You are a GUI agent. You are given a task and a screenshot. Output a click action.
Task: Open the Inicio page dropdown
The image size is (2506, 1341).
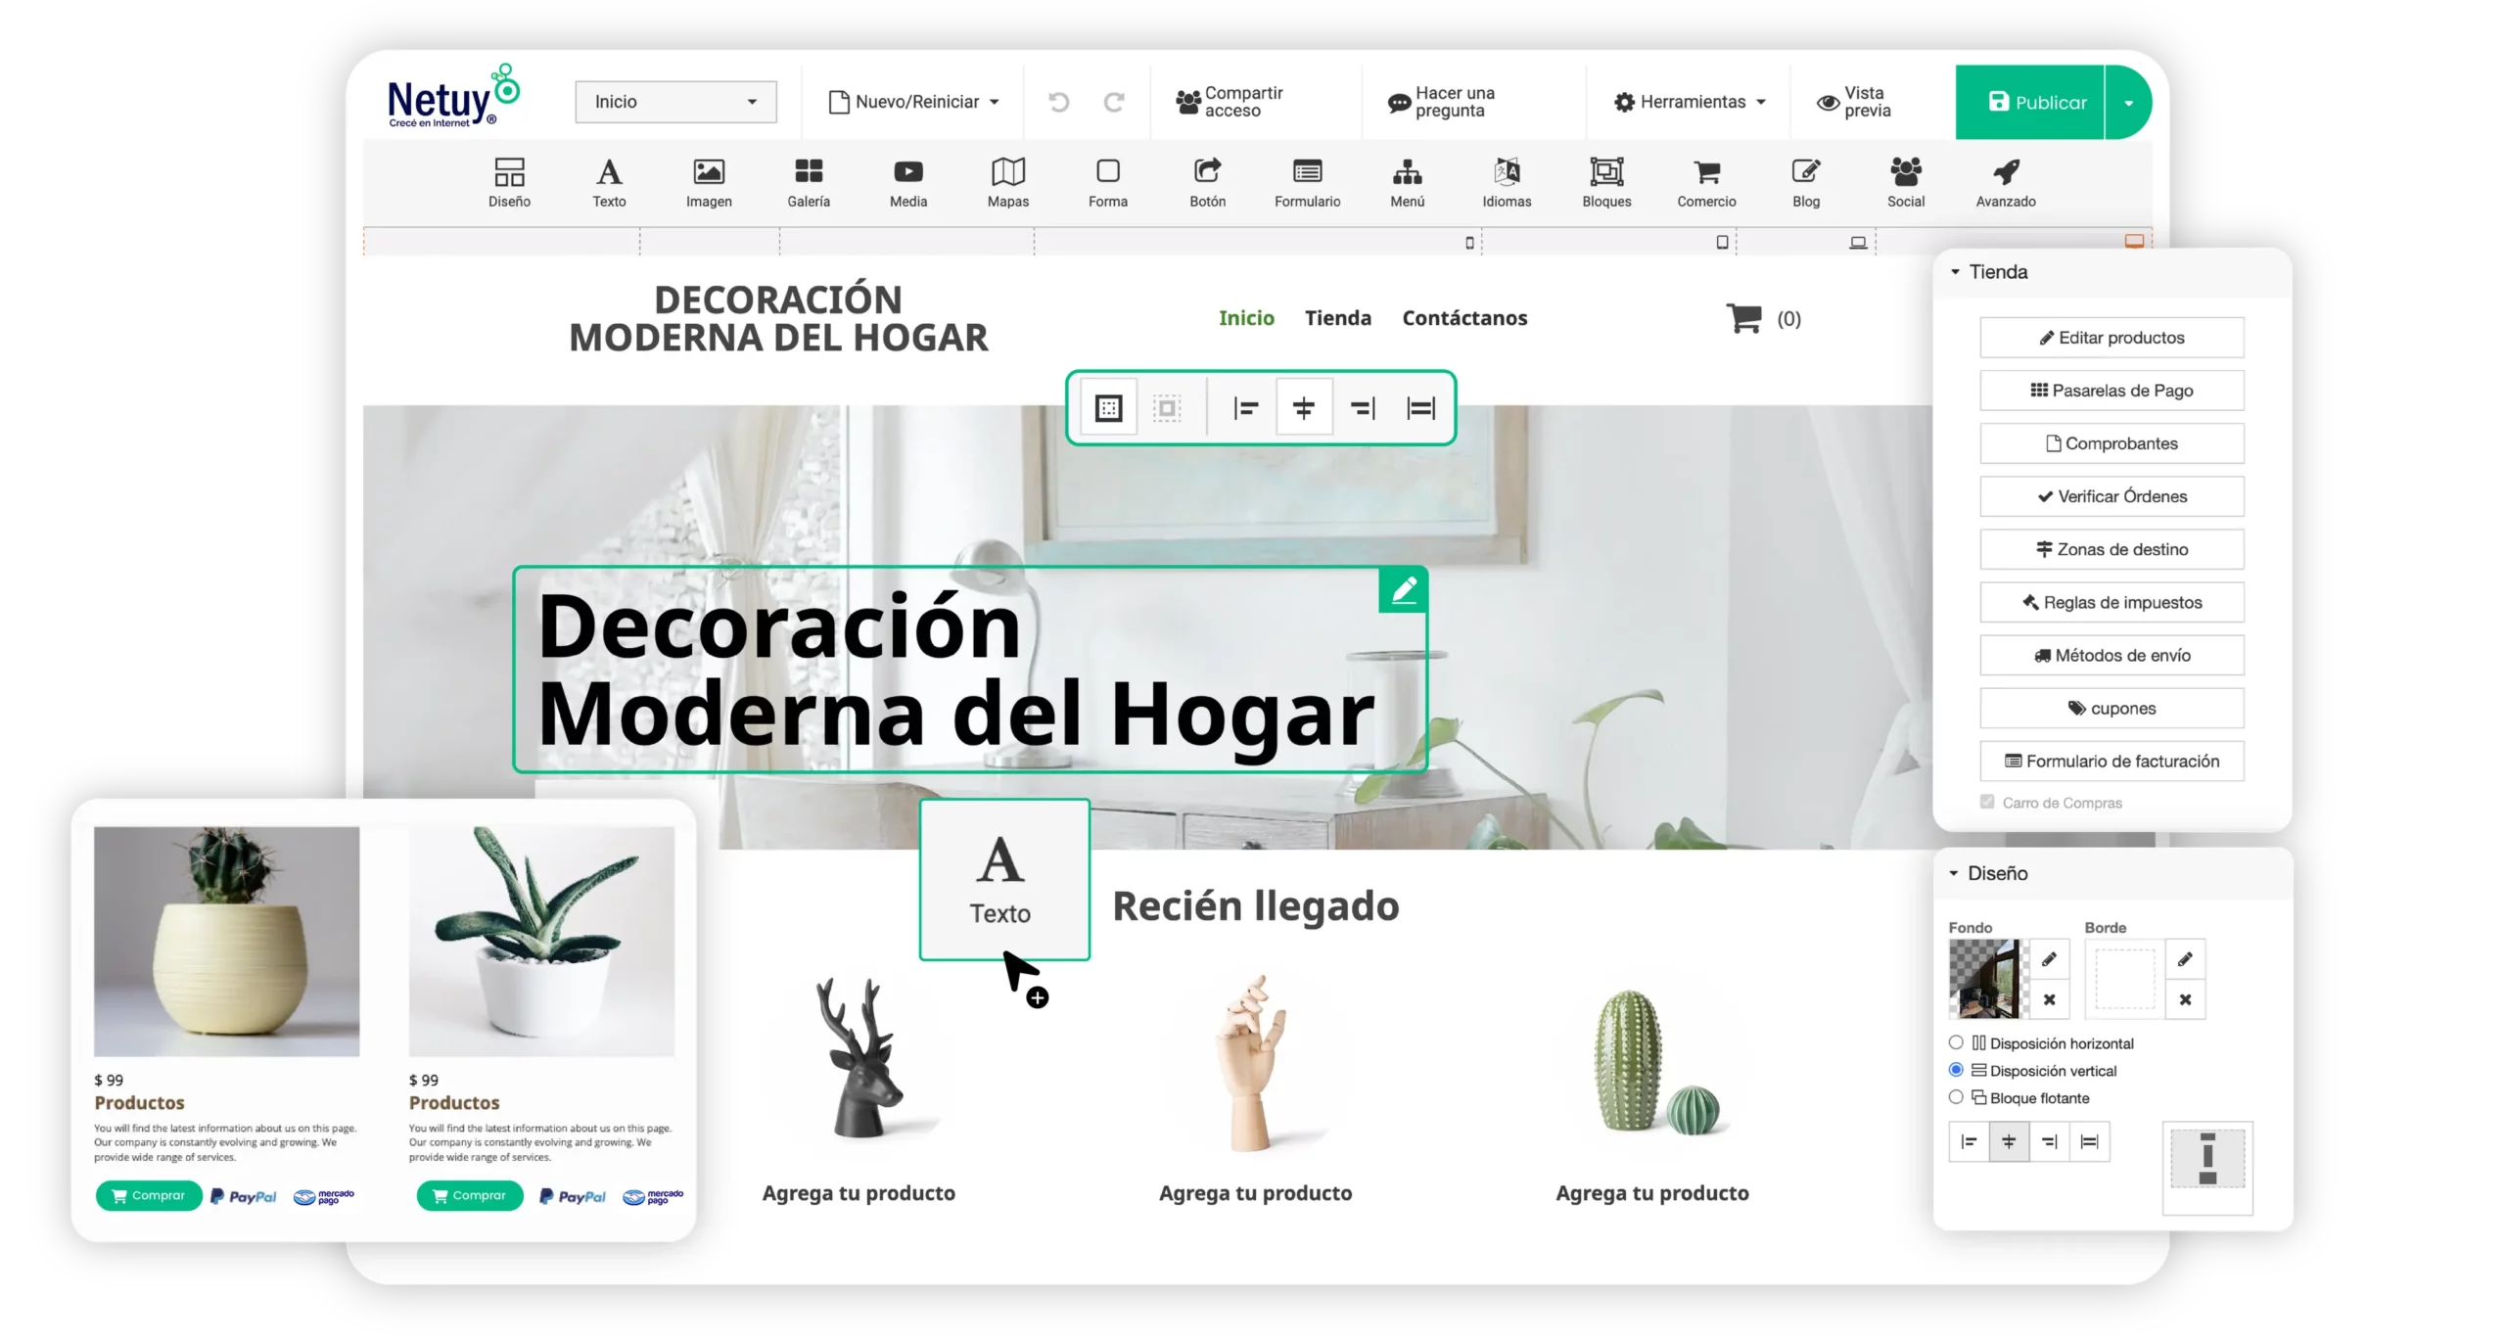coord(675,102)
